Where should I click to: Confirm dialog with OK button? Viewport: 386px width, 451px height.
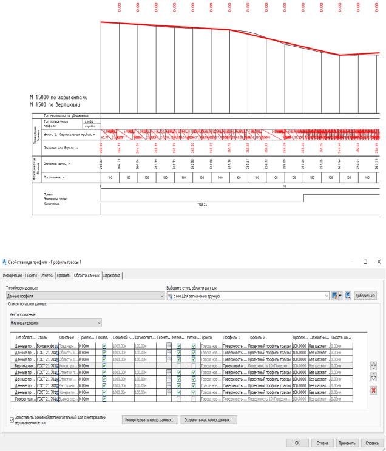297,443
